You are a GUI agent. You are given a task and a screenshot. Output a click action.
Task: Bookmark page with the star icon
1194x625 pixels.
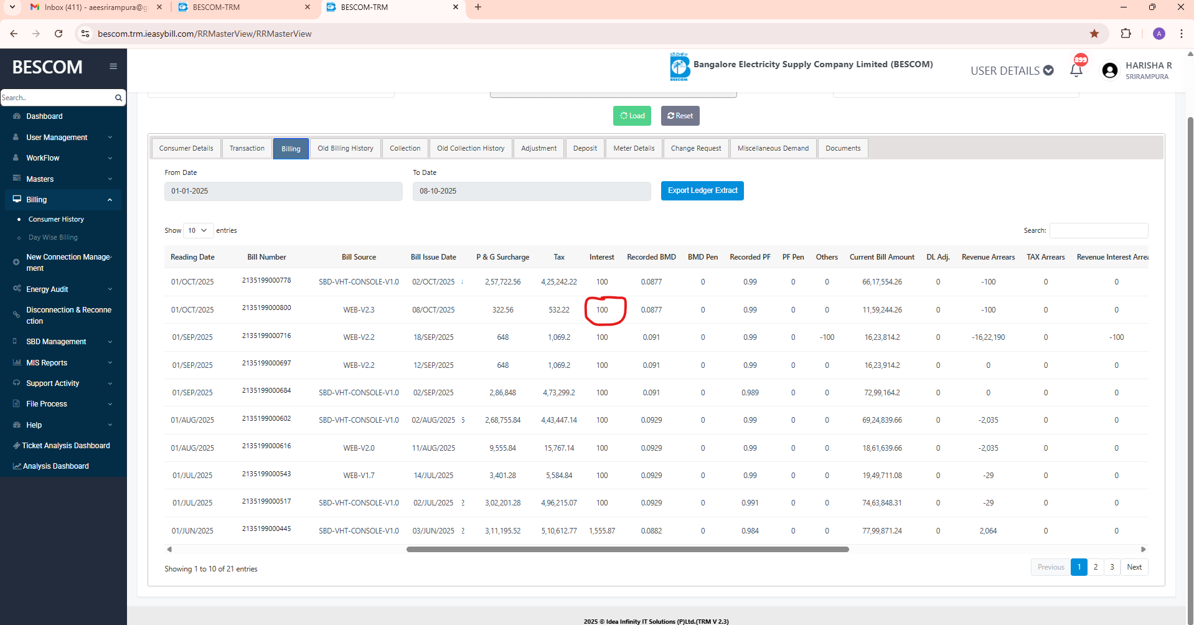click(x=1094, y=34)
